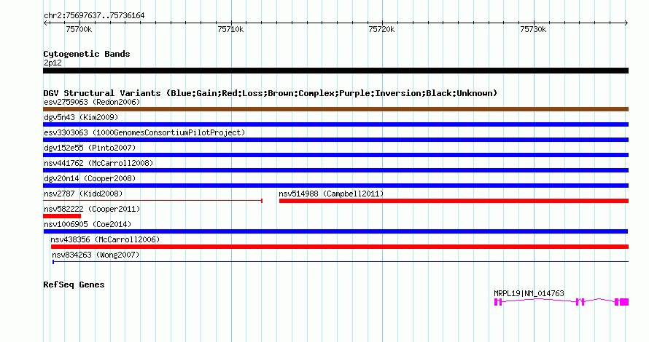
Task: Click the magenta MRPL19 gene structure glyph
Action: [x=561, y=302]
